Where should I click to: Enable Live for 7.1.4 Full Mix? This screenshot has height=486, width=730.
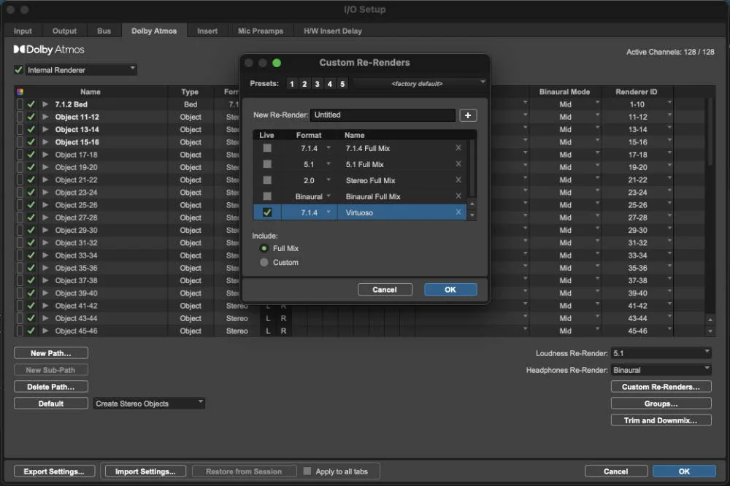(x=267, y=148)
